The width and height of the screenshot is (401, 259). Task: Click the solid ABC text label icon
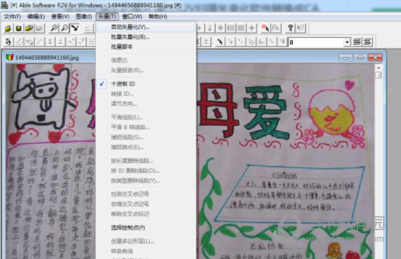231,28
